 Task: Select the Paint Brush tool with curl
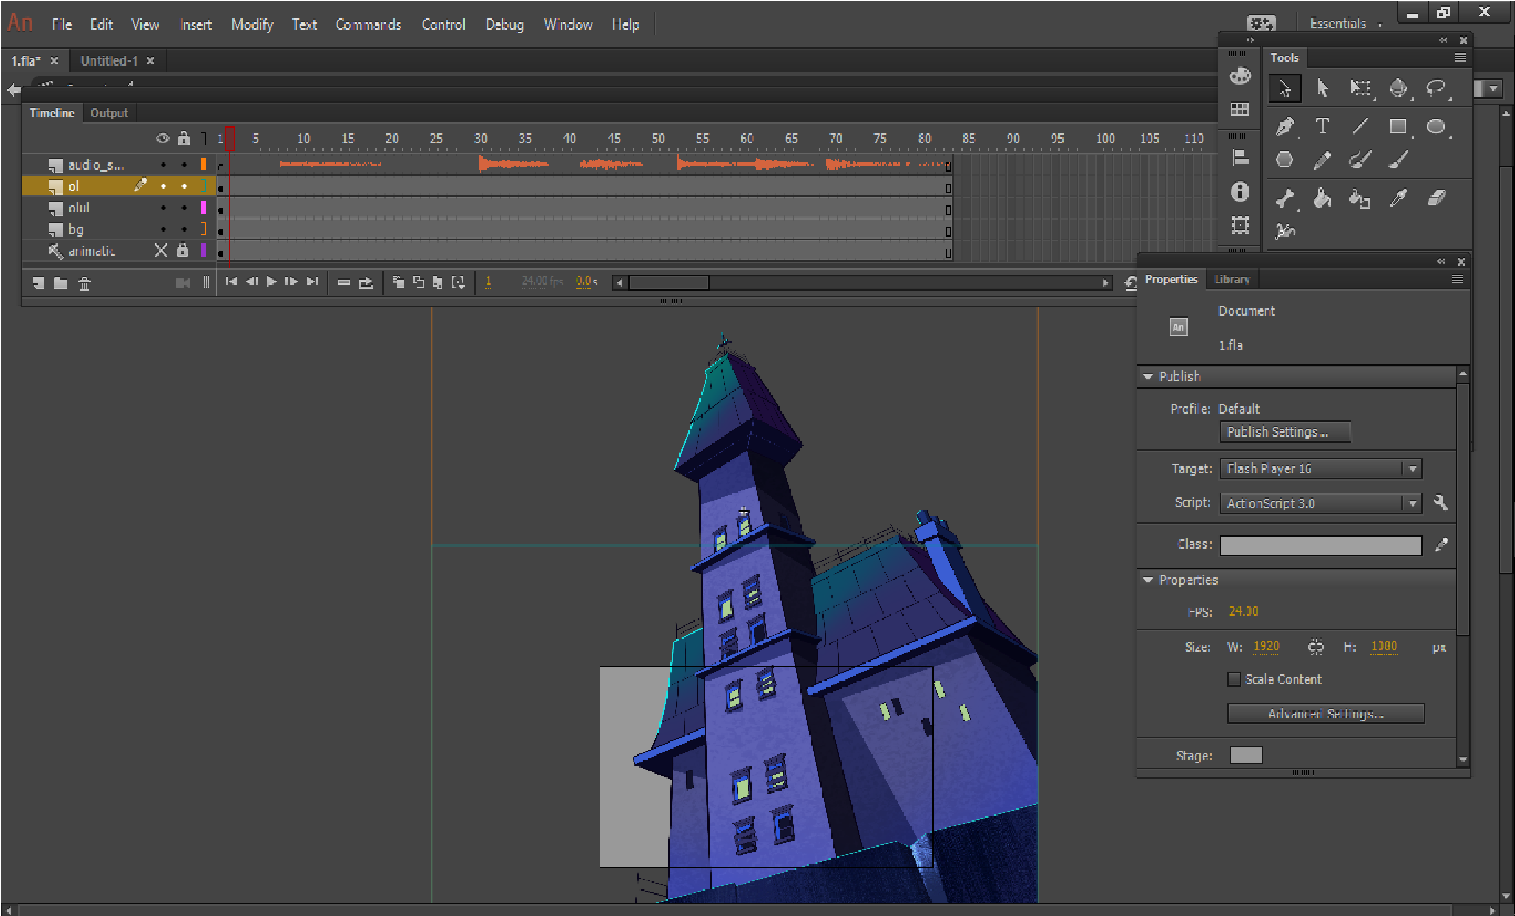[1360, 159]
